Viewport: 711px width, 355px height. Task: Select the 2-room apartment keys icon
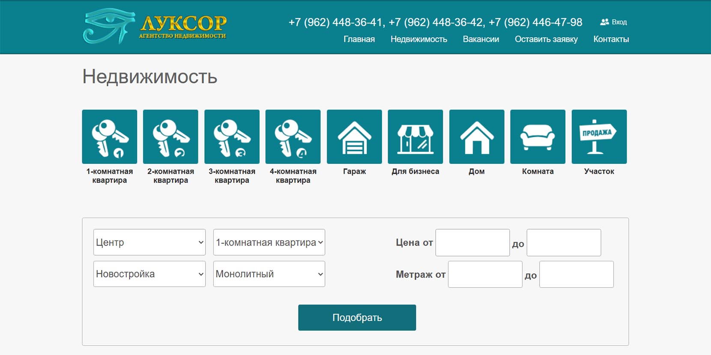point(170,137)
